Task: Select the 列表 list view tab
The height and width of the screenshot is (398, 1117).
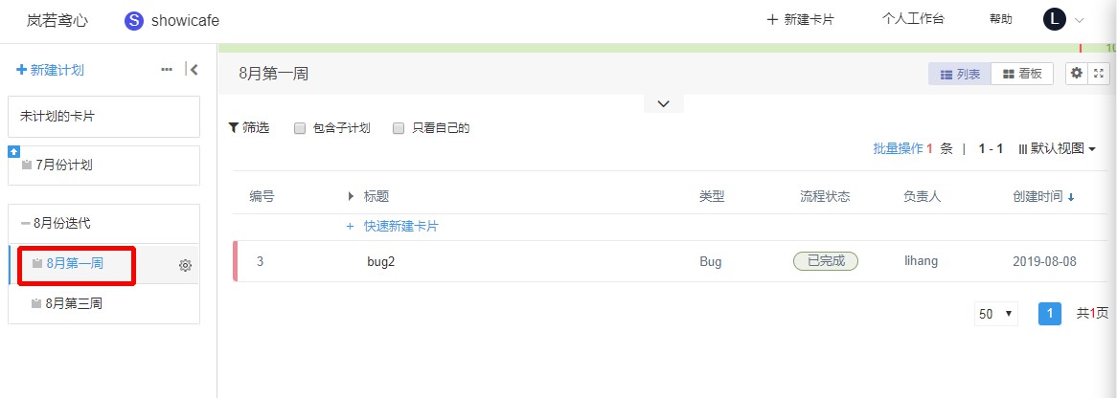Action: tap(960, 74)
